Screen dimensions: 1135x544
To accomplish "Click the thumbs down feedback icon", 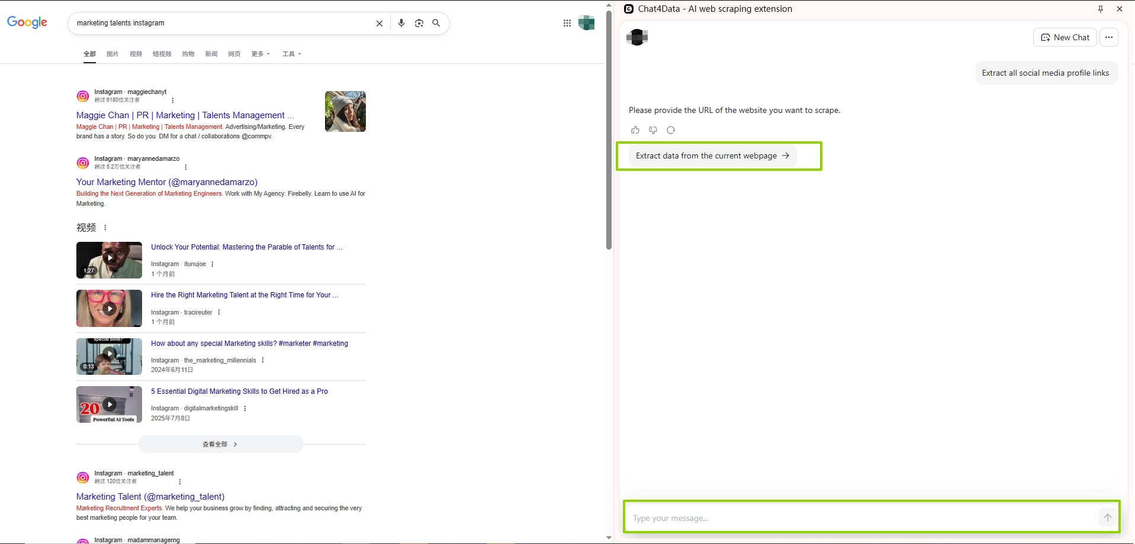I will click(x=653, y=130).
